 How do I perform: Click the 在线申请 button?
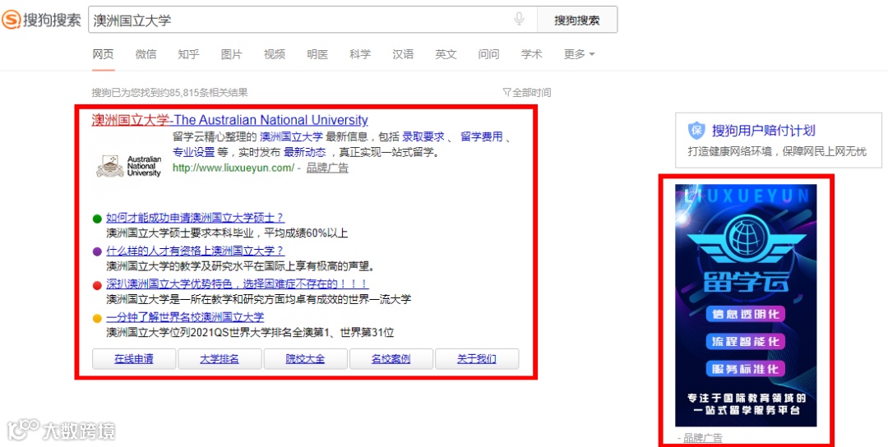coord(134,359)
